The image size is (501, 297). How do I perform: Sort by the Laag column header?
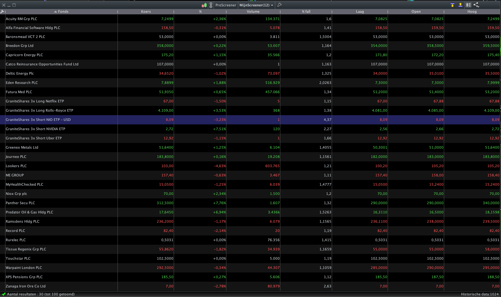coord(360,11)
